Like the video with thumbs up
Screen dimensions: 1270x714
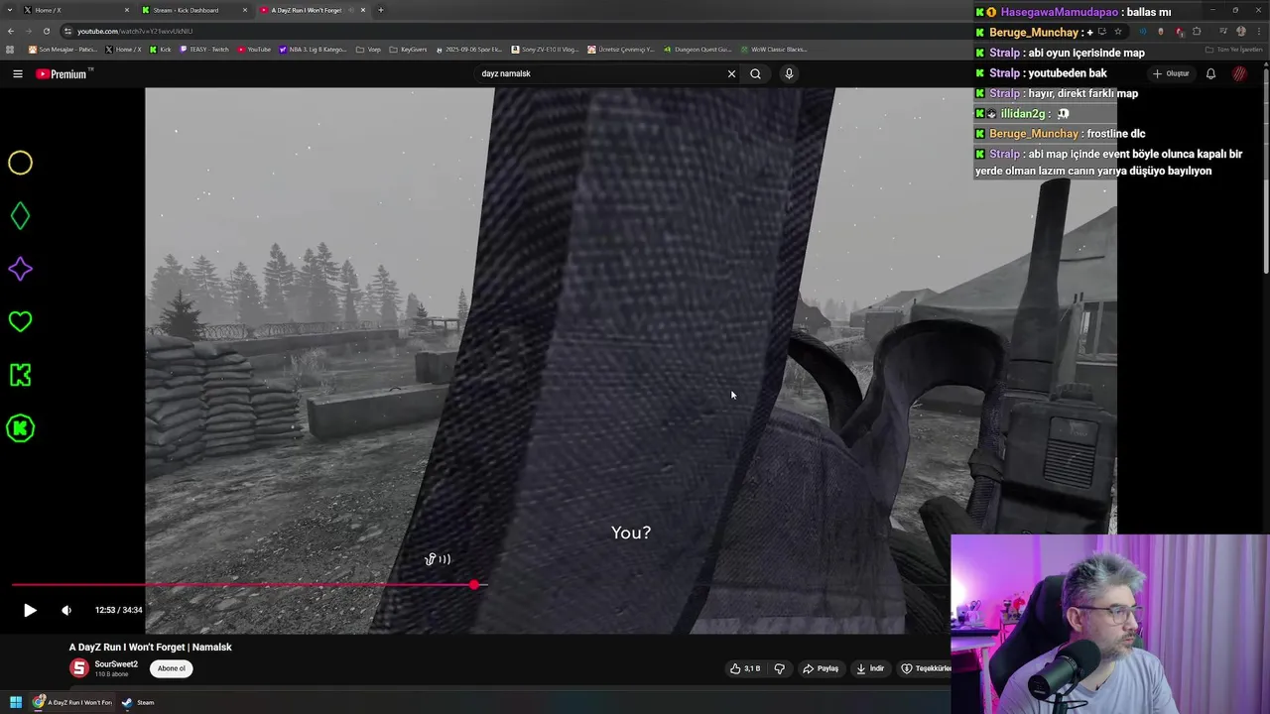point(745,668)
